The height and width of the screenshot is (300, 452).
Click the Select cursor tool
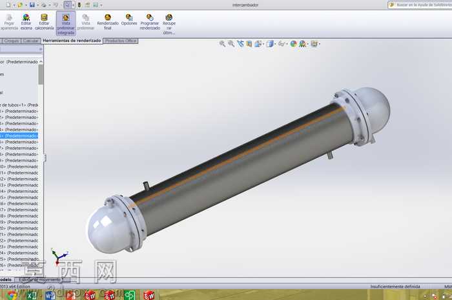coord(67,5)
